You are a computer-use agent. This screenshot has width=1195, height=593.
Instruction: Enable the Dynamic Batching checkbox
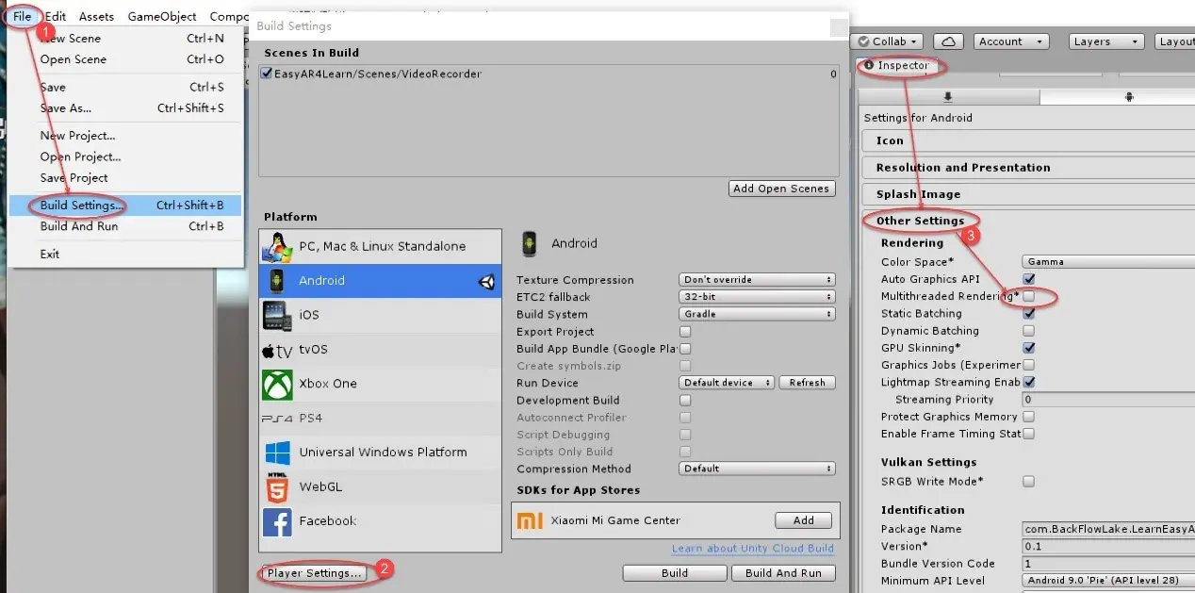coord(1028,331)
